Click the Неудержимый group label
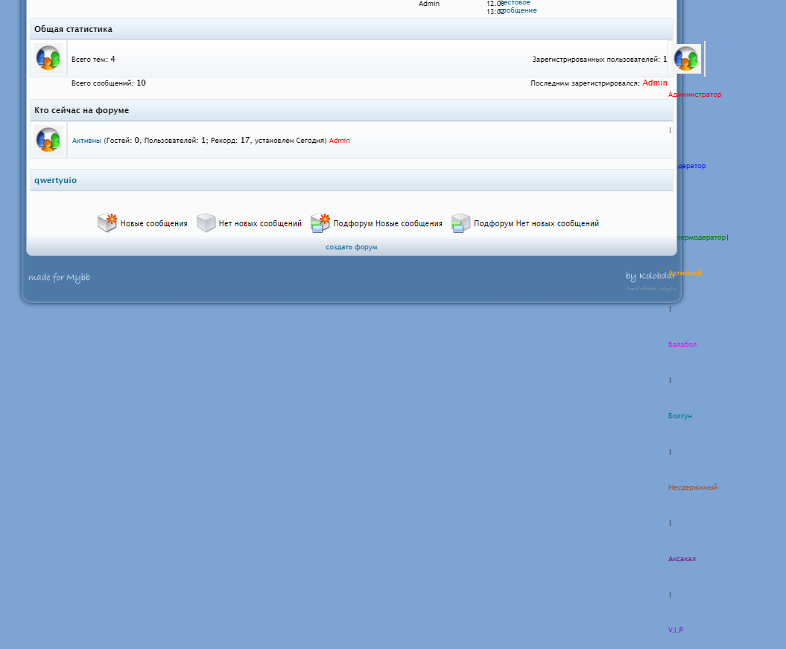The width and height of the screenshot is (786, 649). pos(693,487)
